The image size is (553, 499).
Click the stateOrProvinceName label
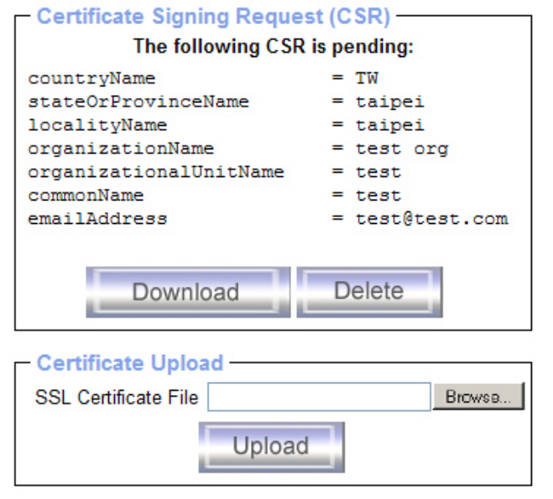click(x=138, y=102)
